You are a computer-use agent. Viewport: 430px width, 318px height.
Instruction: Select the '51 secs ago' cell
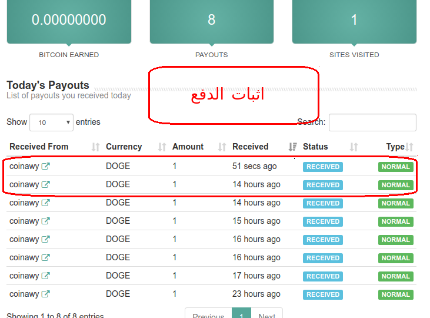click(x=255, y=166)
